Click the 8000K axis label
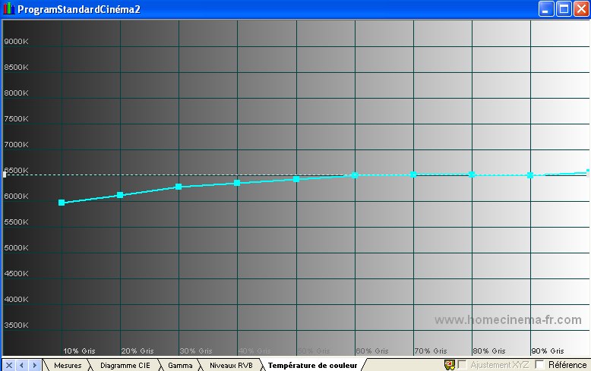Screen dimensions: 591x371 16,93
